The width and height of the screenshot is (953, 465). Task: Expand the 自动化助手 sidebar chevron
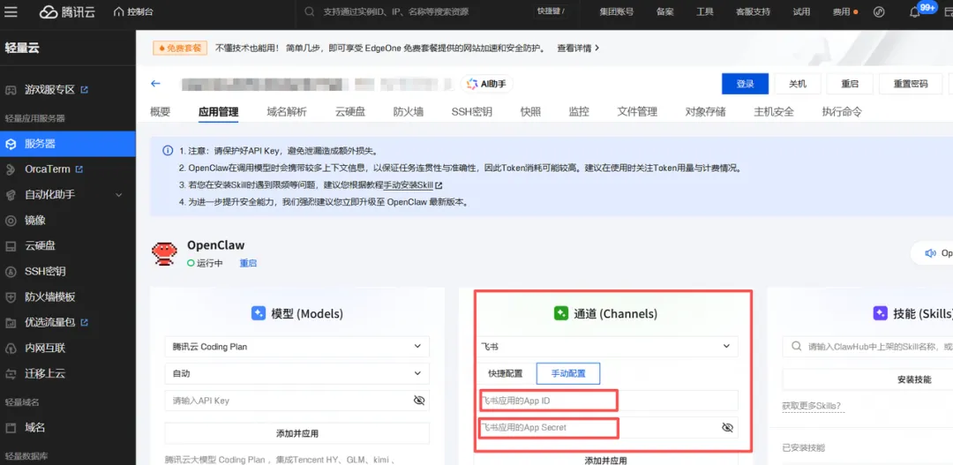coord(119,194)
